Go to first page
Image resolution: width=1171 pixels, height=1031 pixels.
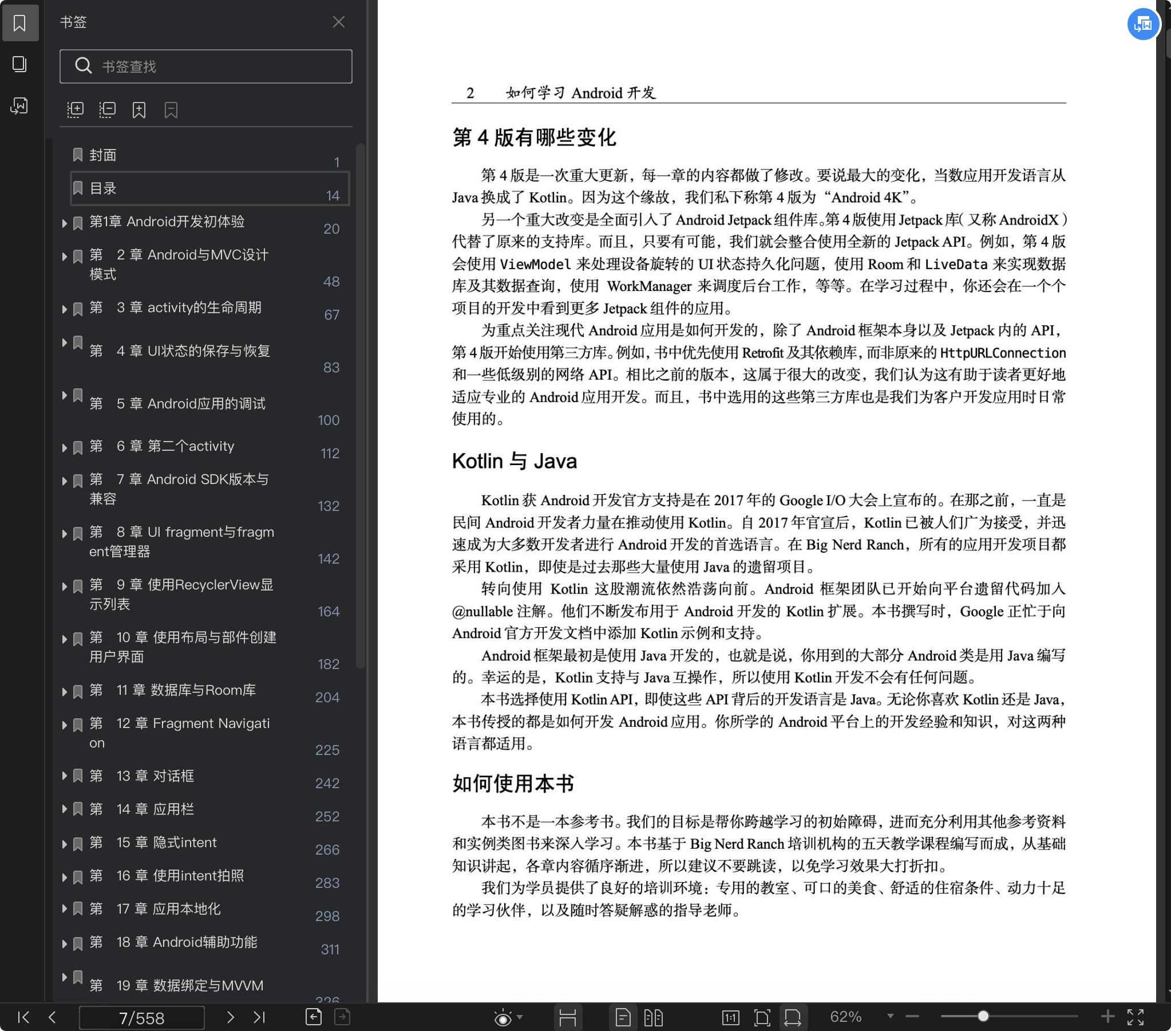[23, 1017]
